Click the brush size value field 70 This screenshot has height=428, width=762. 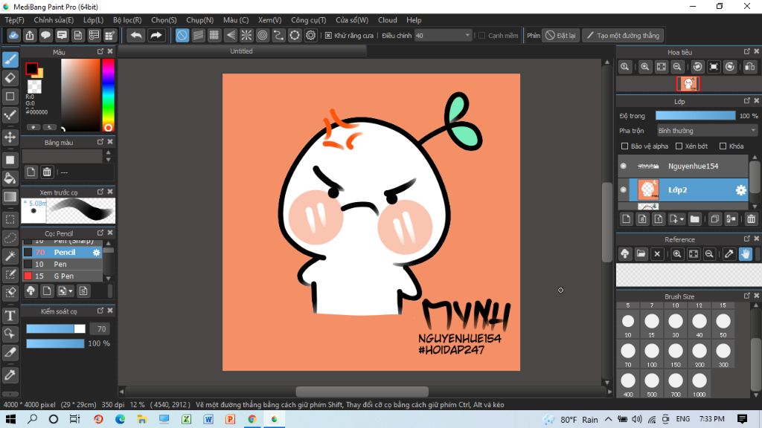(101, 329)
